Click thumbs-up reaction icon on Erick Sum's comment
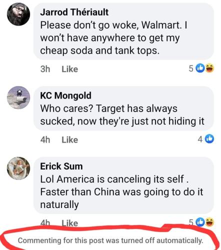221x250 pixels. coord(200,222)
